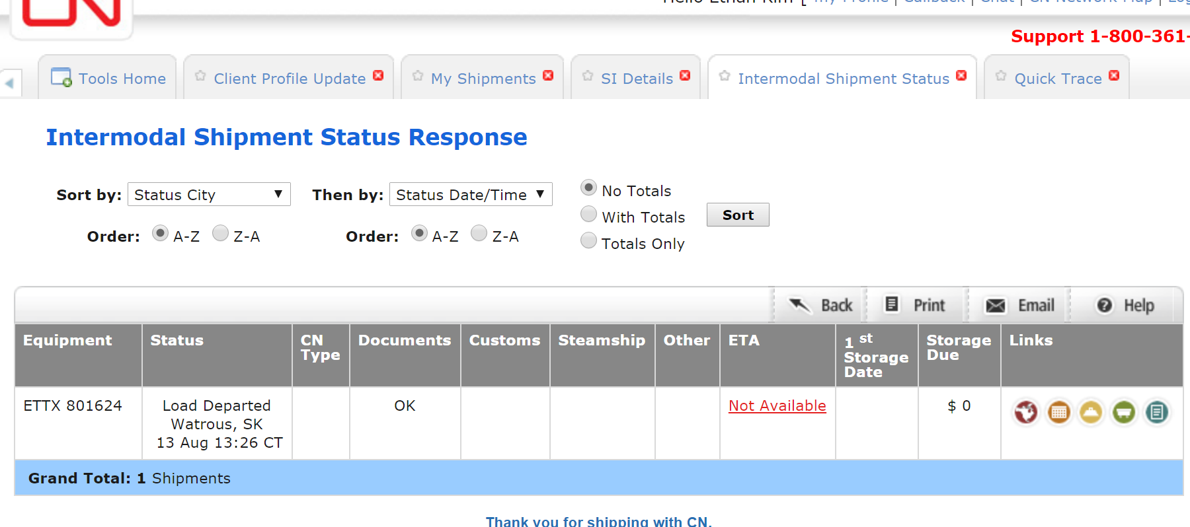This screenshot has height=527, width=1190.
Task: Go Back from the results toolbar
Action: [820, 305]
